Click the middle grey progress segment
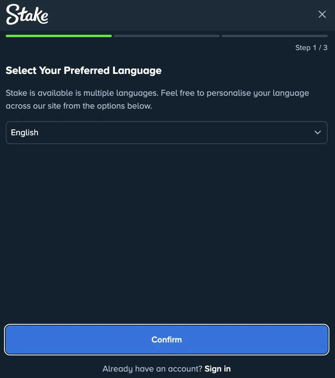The height and width of the screenshot is (378, 335). (167, 36)
